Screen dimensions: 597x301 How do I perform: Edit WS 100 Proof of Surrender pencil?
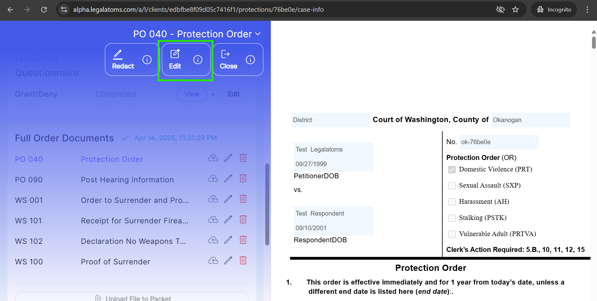pos(228,261)
